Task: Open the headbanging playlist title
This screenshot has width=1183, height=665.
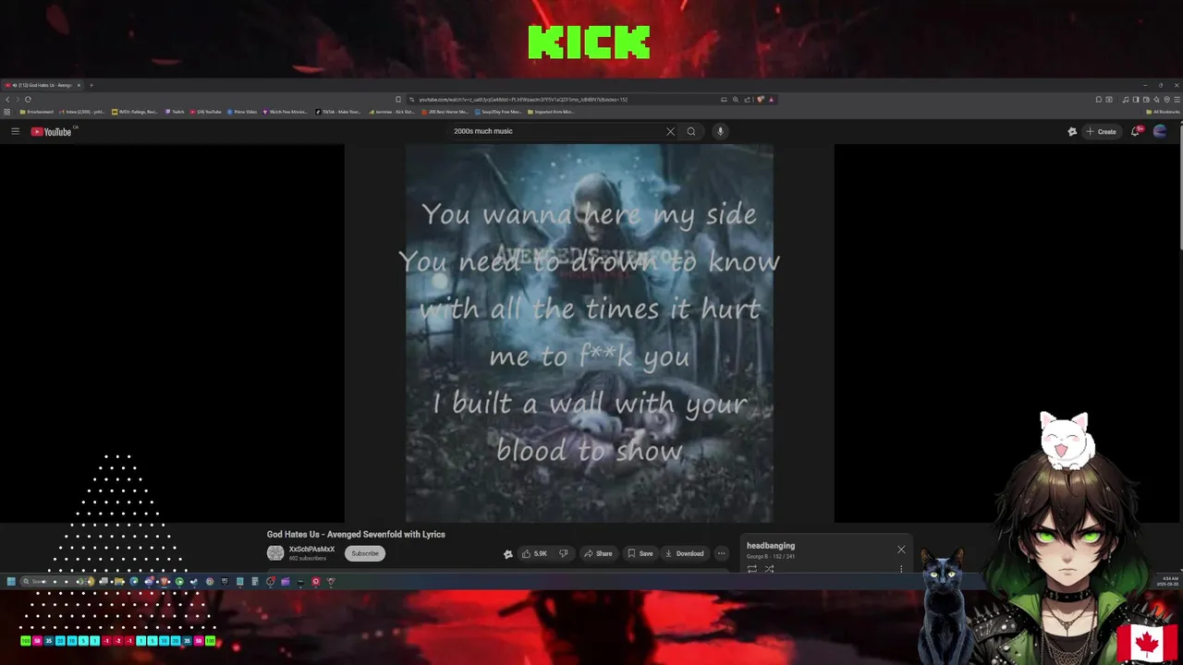Action: (771, 546)
